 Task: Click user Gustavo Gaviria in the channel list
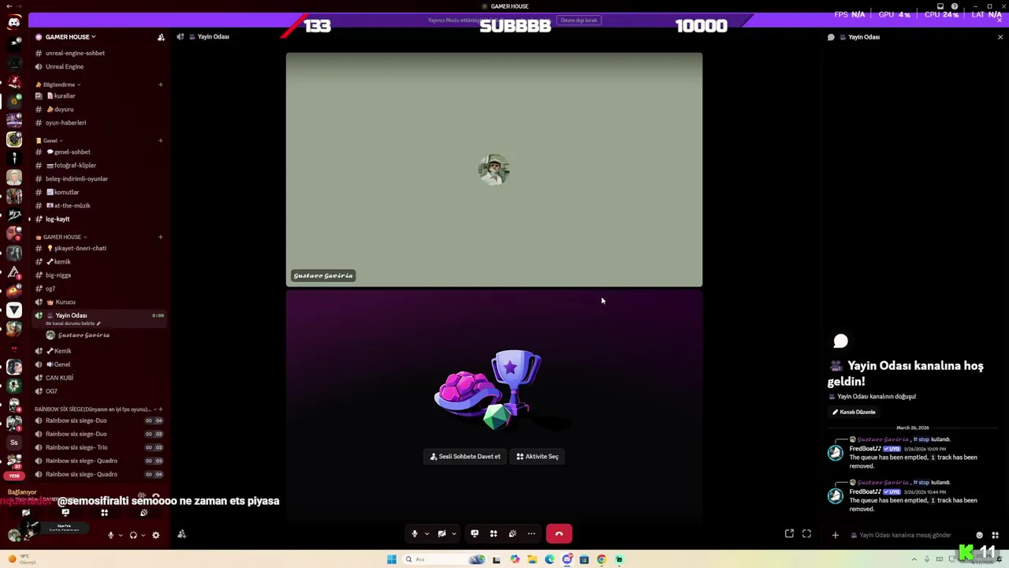pyautogui.click(x=78, y=335)
